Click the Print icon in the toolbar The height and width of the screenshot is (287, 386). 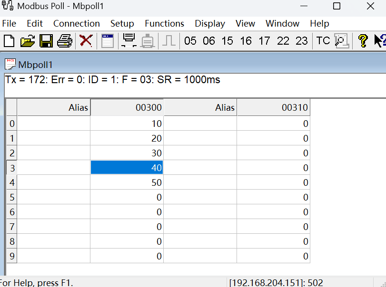65,41
